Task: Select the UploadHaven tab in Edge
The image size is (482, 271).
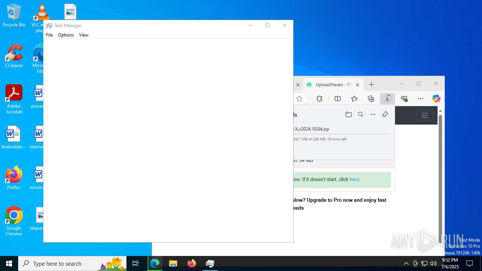Action: click(x=333, y=85)
